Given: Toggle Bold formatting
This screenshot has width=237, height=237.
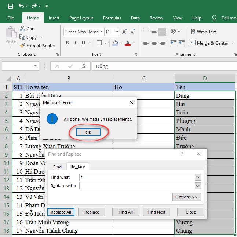Looking at the screenshot, I should click(67, 43).
